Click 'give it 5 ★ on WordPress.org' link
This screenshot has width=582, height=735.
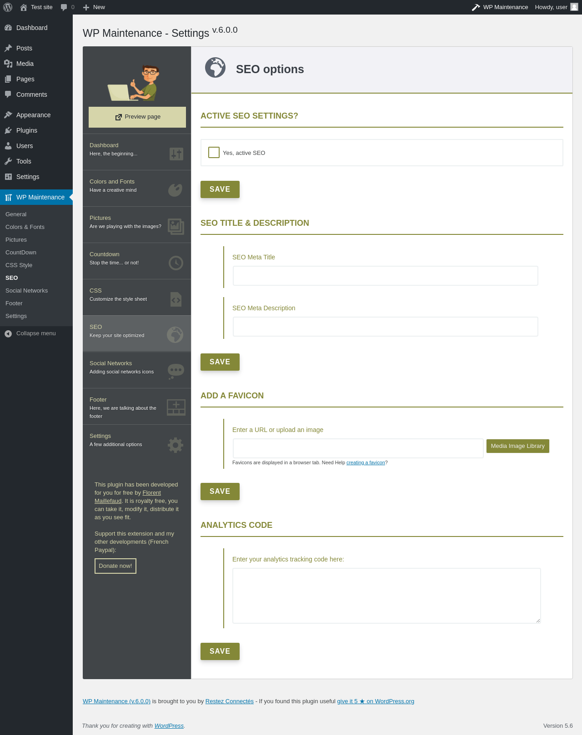tap(376, 701)
